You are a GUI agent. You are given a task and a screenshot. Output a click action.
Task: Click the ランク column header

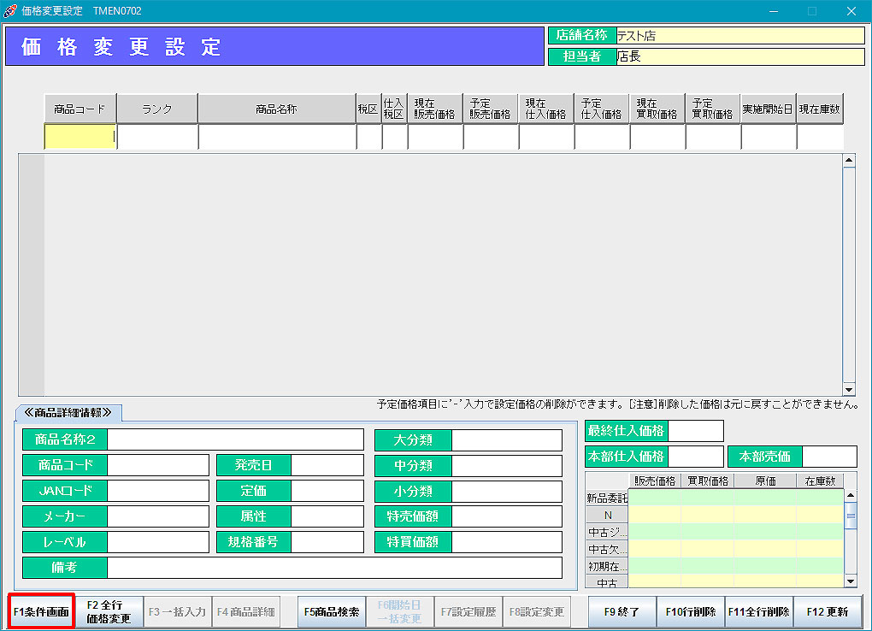click(157, 109)
